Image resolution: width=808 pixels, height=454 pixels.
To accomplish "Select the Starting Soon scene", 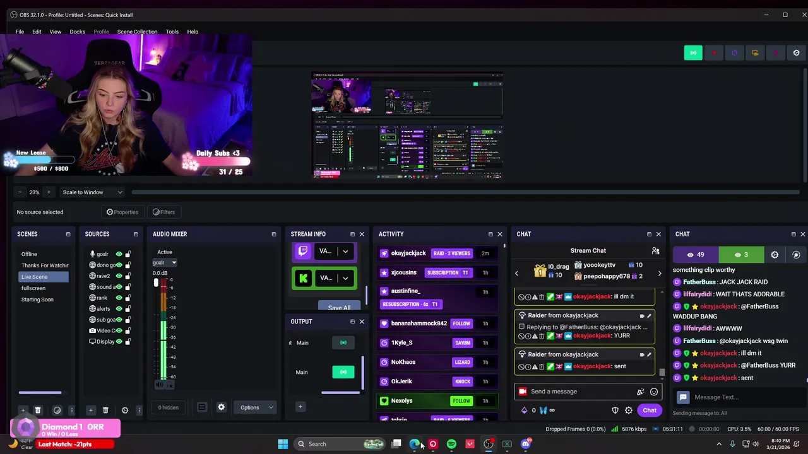I will click(37, 300).
